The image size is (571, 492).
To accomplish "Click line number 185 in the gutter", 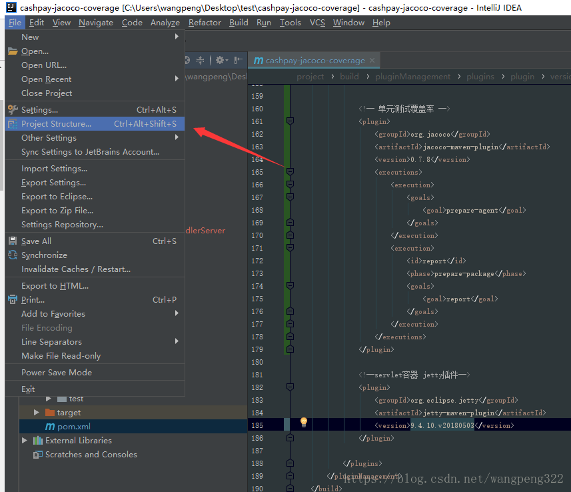I will tap(257, 425).
